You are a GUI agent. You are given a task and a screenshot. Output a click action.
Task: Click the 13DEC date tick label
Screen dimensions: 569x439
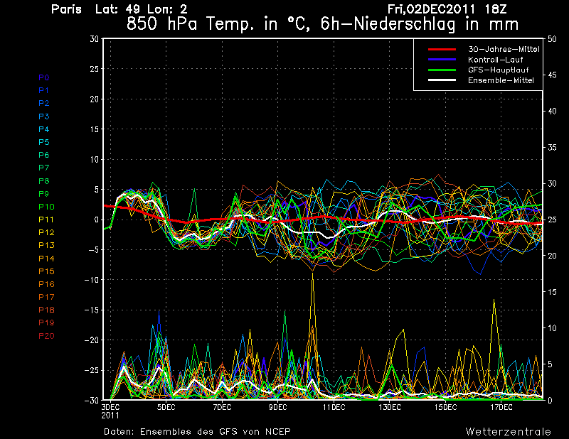[x=390, y=407]
